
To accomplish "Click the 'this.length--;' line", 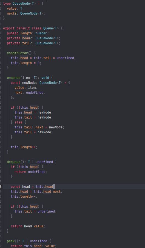I will (x=24, y=196).
